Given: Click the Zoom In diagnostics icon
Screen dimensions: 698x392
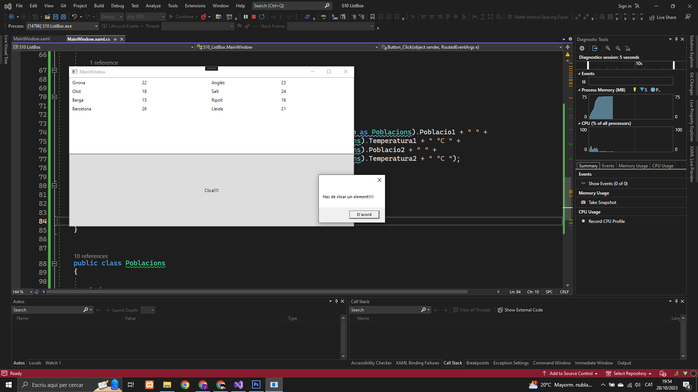Looking at the screenshot, I should pyautogui.click(x=608, y=48).
